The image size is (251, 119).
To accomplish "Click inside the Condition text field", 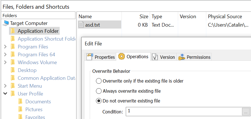I will pos(183,111).
